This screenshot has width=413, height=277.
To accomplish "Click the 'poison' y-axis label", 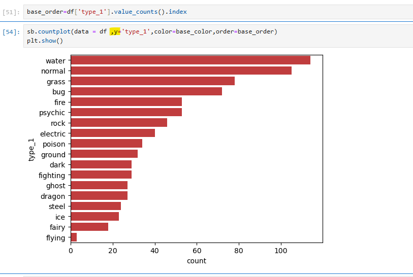I will click(x=54, y=144).
